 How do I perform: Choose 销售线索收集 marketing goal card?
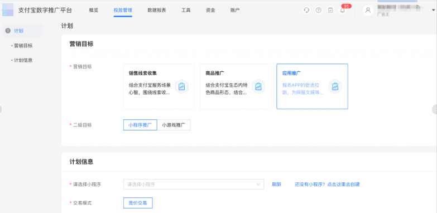(159, 86)
